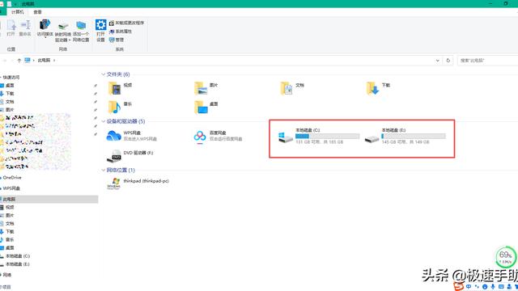Click 添加一个网络位置 add network location
This screenshot has width=518, height=291.
tap(81, 32)
